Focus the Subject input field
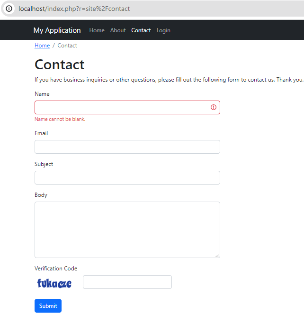 (x=127, y=177)
